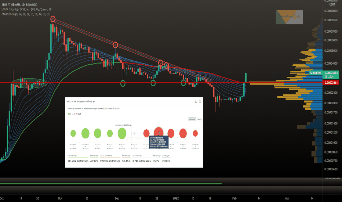The width and height of the screenshot is (342, 202).
Task: Click the download icon in the In/Out of the Money panel
Action: (x=196, y=101)
